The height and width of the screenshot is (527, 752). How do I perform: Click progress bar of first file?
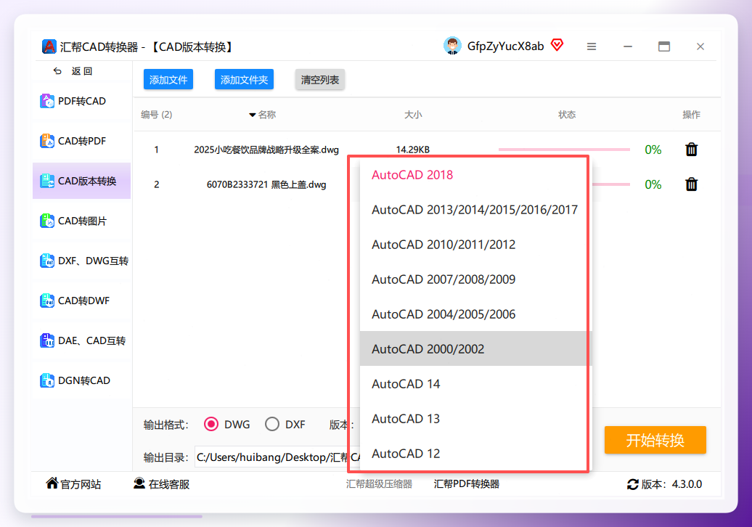564,150
